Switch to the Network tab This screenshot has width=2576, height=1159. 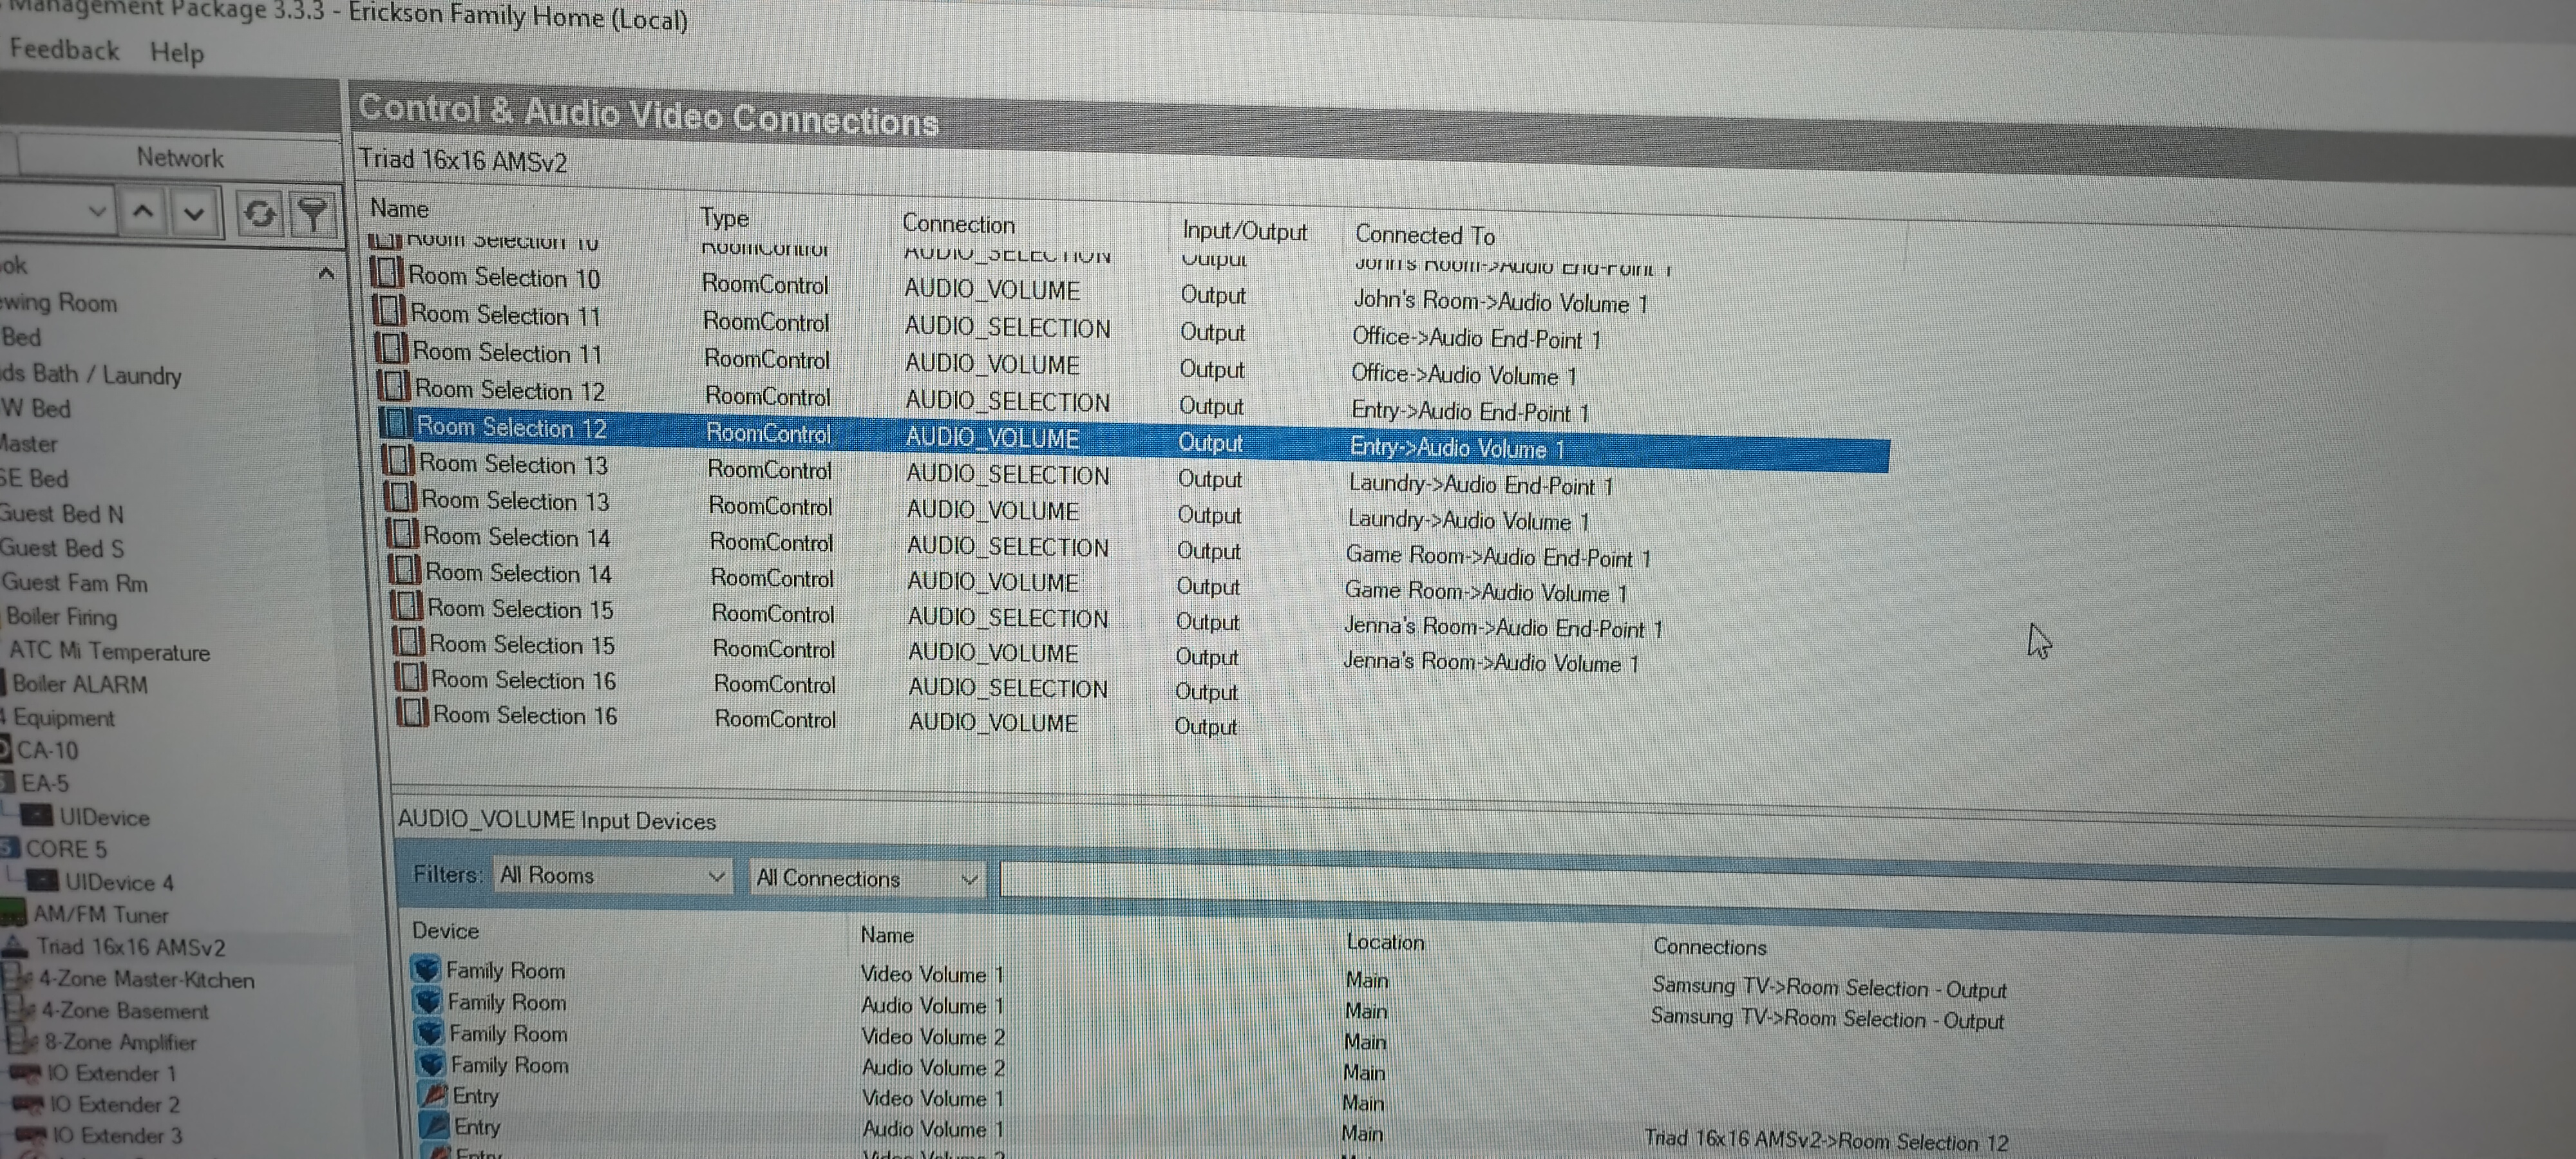180,157
